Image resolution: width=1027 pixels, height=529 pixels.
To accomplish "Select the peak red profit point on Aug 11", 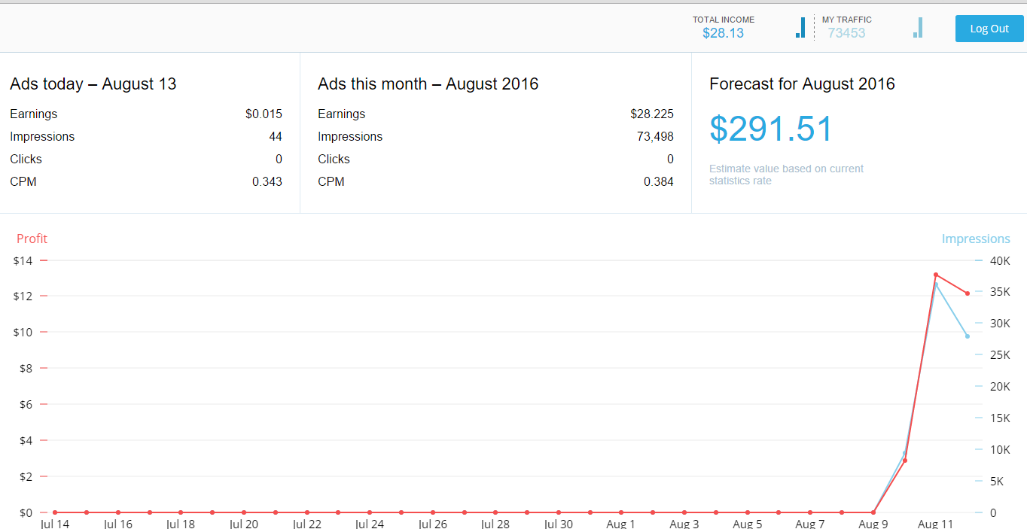I will [x=936, y=275].
